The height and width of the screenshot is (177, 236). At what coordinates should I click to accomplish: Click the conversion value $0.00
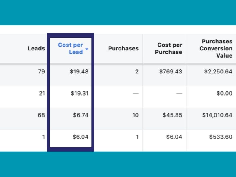click(x=224, y=94)
